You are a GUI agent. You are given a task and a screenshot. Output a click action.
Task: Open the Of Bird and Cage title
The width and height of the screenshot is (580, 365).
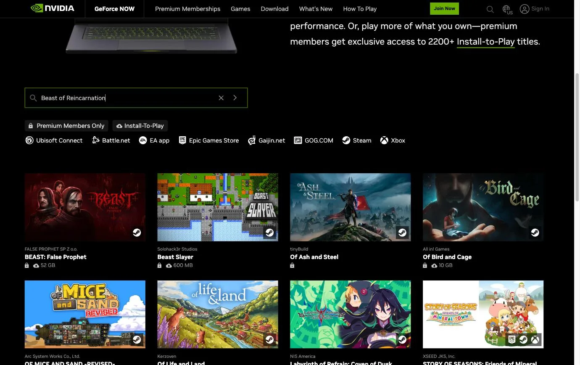pyautogui.click(x=447, y=257)
